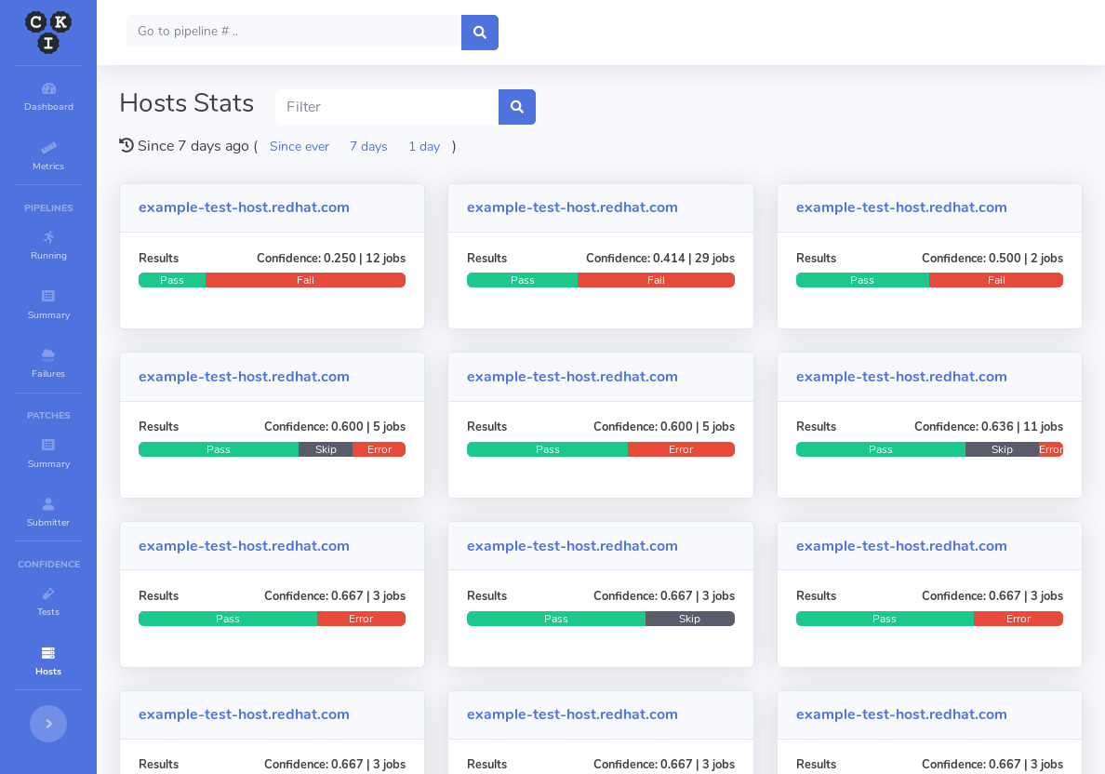Click the CONFIDENCE section header in the sidebar
Screen dimensions: 1105x774
(x=48, y=564)
